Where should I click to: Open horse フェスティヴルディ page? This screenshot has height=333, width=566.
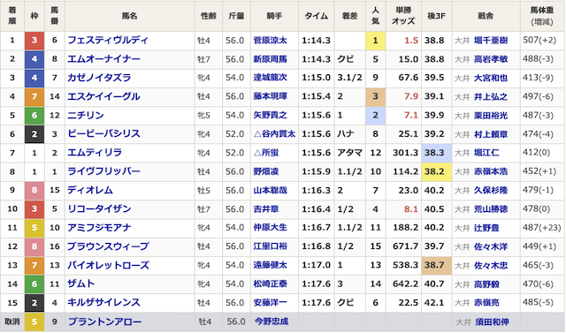[108, 40]
